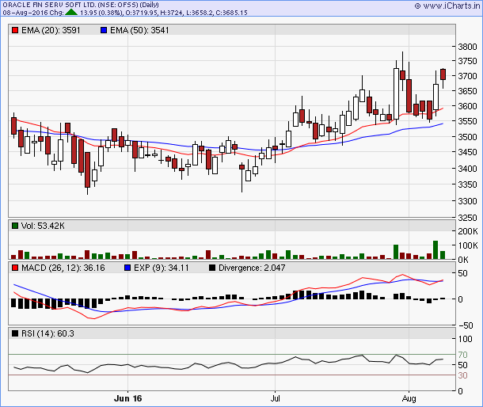Click the www.iCharts.in copyright text
This screenshot has height=407, width=483.
[447, 6]
